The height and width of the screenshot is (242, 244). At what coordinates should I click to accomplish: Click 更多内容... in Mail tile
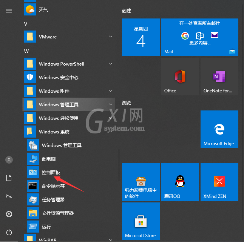tap(200, 43)
